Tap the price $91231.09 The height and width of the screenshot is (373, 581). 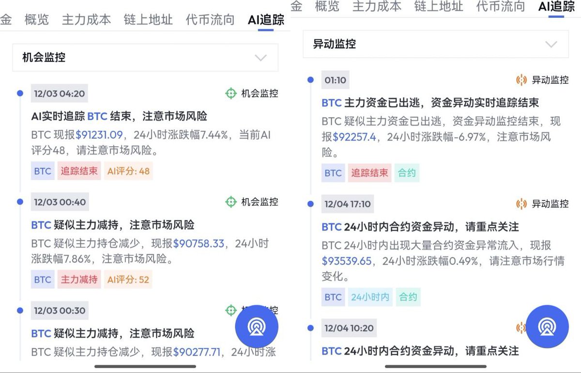point(99,135)
